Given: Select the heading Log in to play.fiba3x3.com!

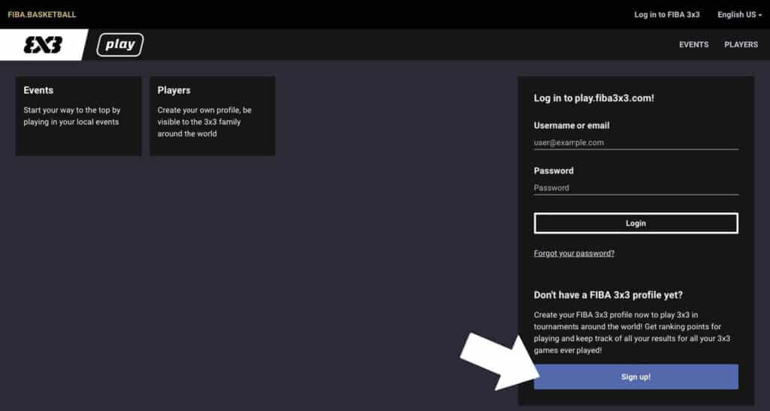Looking at the screenshot, I should [594, 98].
